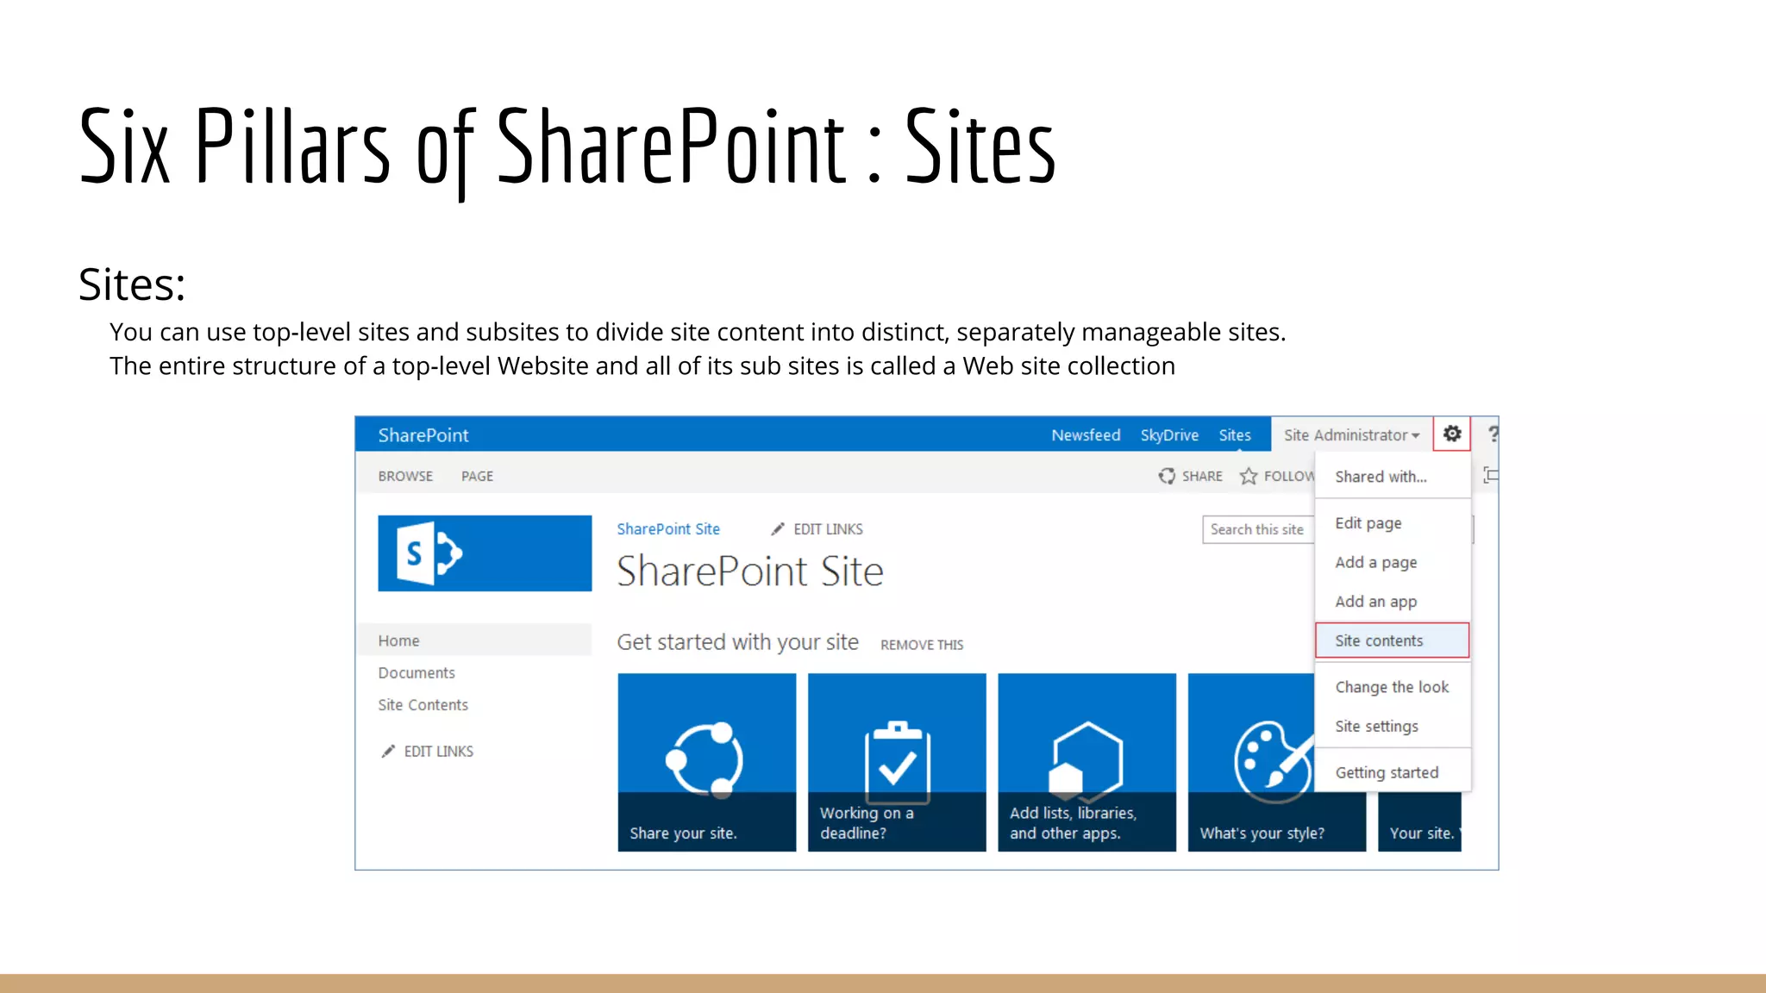Screen dimensions: 1766x993
Task: Click the SharePoint site logo image
Action: point(485,553)
